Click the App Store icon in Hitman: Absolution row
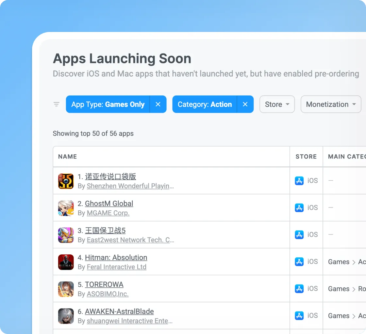The width and height of the screenshot is (366, 334). click(299, 262)
